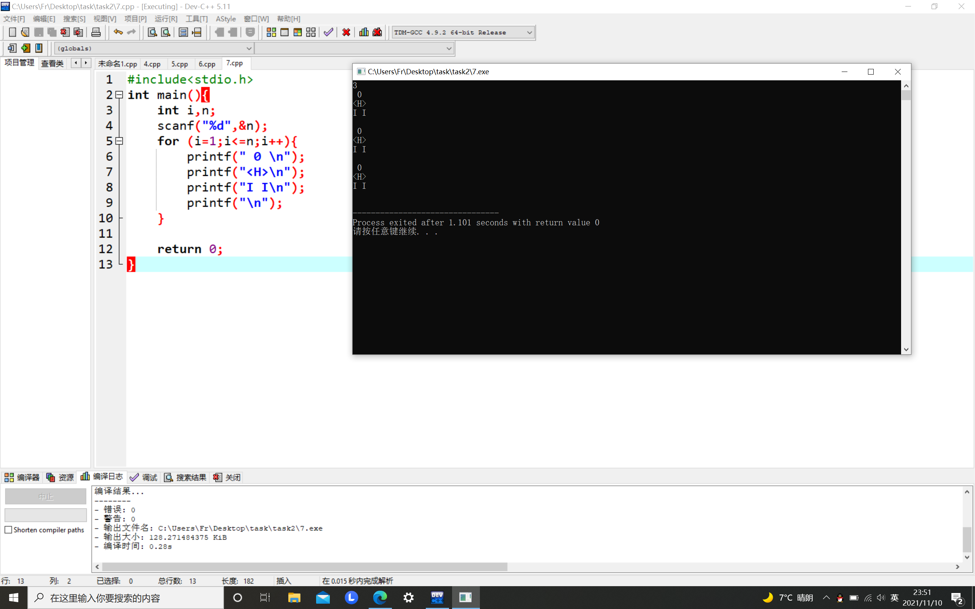Click the Run program icon
975x609 pixels.
285,32
